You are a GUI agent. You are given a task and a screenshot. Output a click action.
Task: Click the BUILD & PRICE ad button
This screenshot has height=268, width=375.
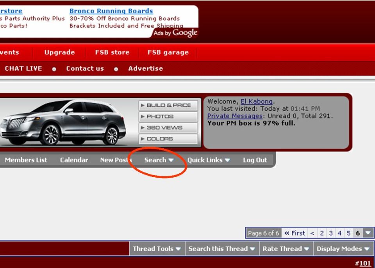168,105
